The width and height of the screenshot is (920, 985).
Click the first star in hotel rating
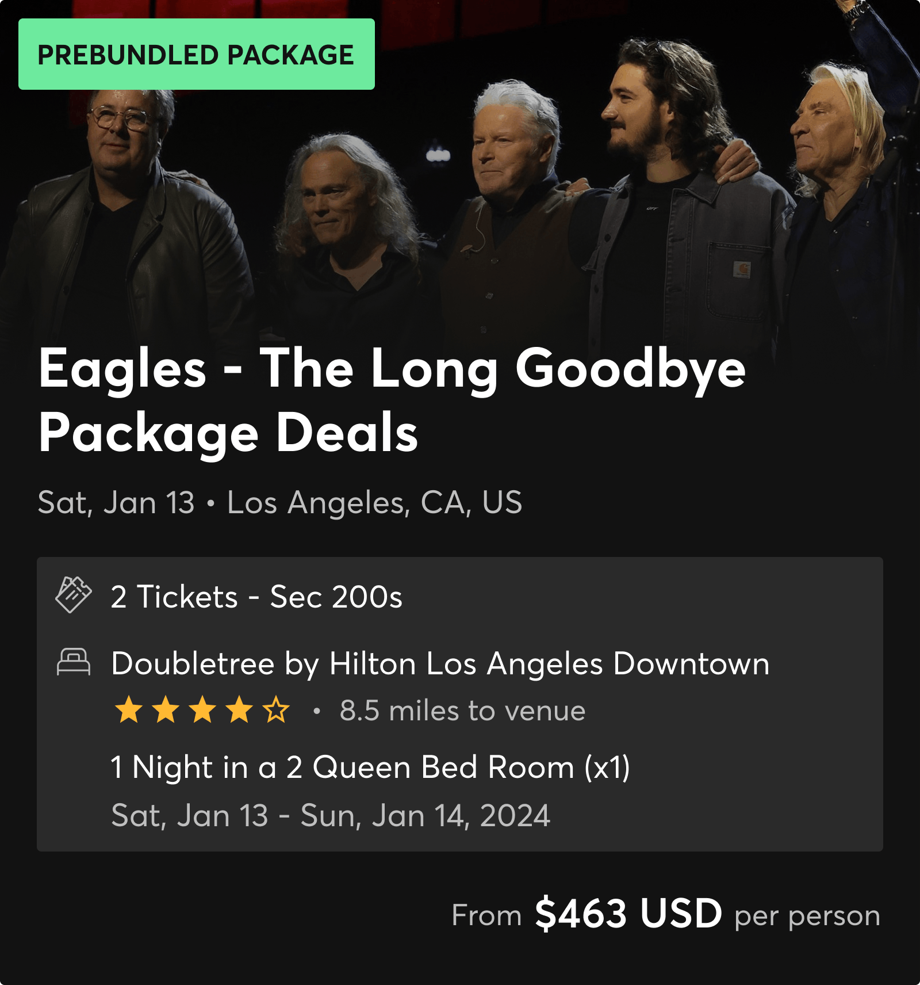128,711
